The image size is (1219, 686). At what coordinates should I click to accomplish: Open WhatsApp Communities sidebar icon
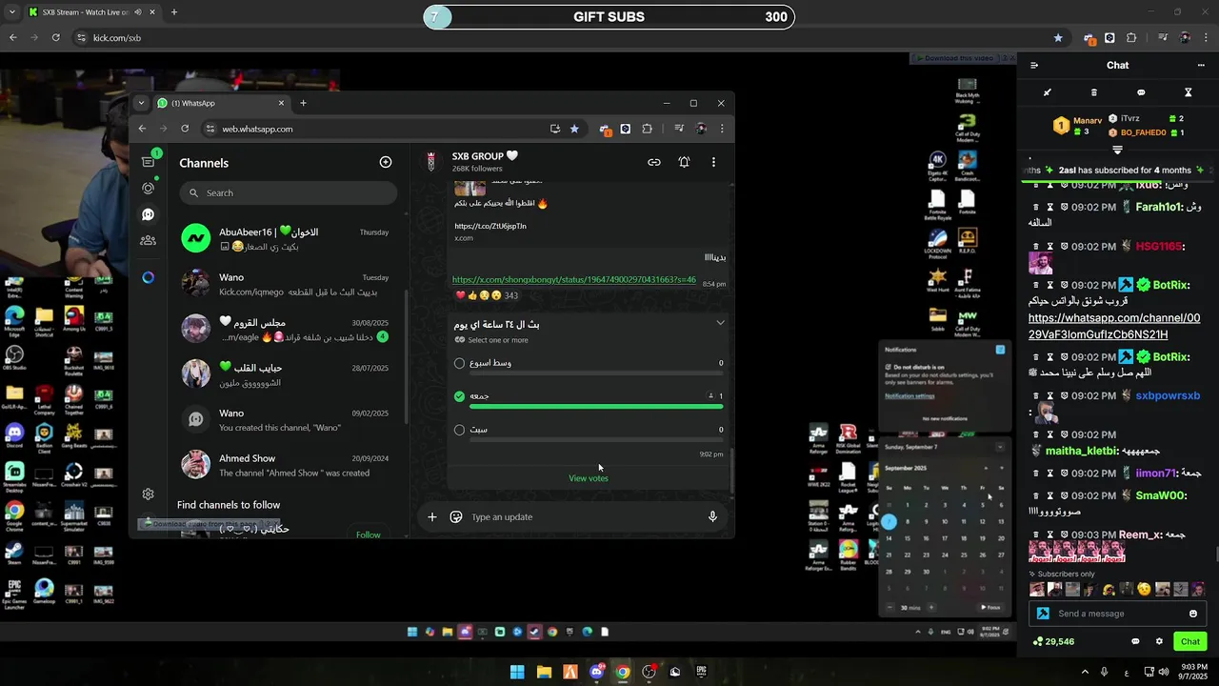[148, 241]
